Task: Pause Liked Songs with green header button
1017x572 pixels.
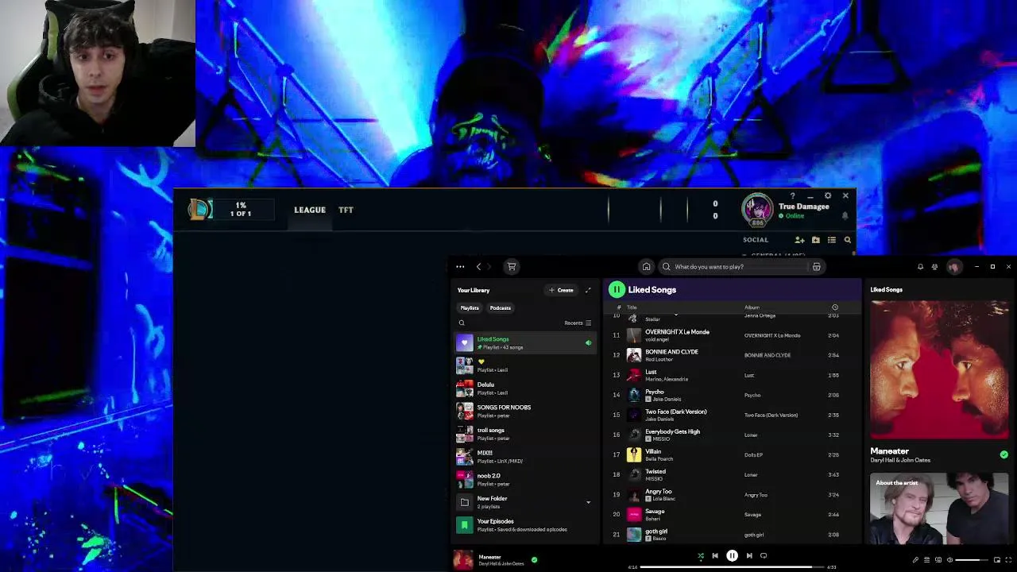Action: [x=617, y=290]
